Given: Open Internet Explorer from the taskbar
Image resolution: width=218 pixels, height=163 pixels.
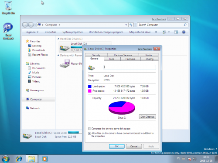Looking at the screenshot, I should [x=19, y=159].
